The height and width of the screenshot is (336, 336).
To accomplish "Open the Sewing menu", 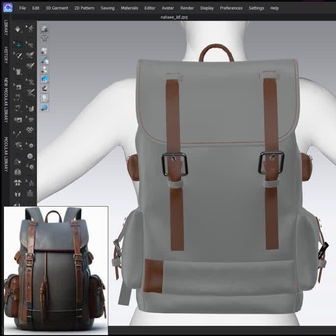I will [x=107, y=8].
